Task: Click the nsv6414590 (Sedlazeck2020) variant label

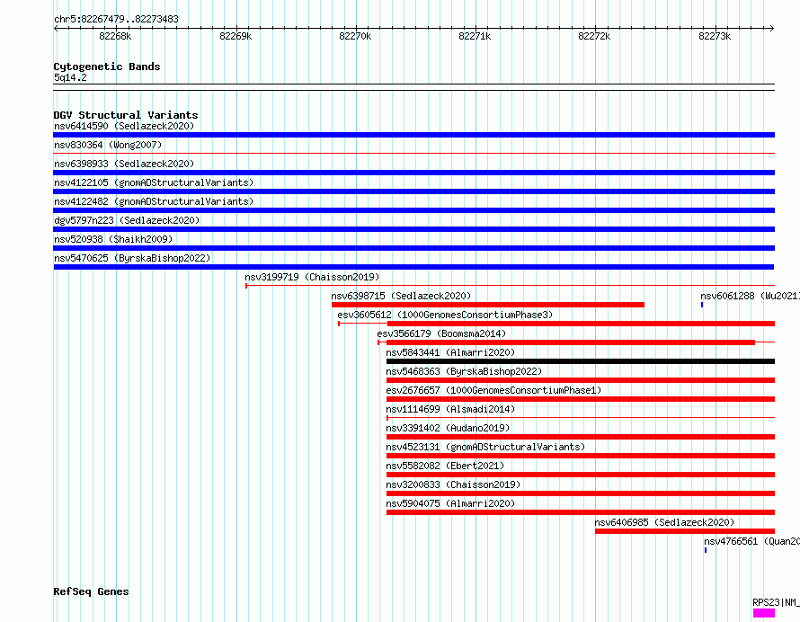Action: [124, 126]
